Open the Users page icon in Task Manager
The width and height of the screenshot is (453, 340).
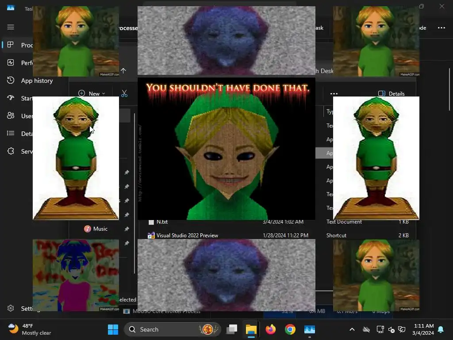11,116
